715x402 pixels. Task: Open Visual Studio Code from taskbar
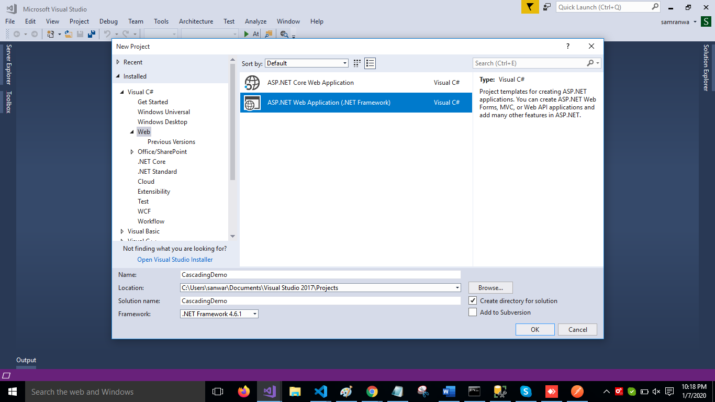pos(321,392)
